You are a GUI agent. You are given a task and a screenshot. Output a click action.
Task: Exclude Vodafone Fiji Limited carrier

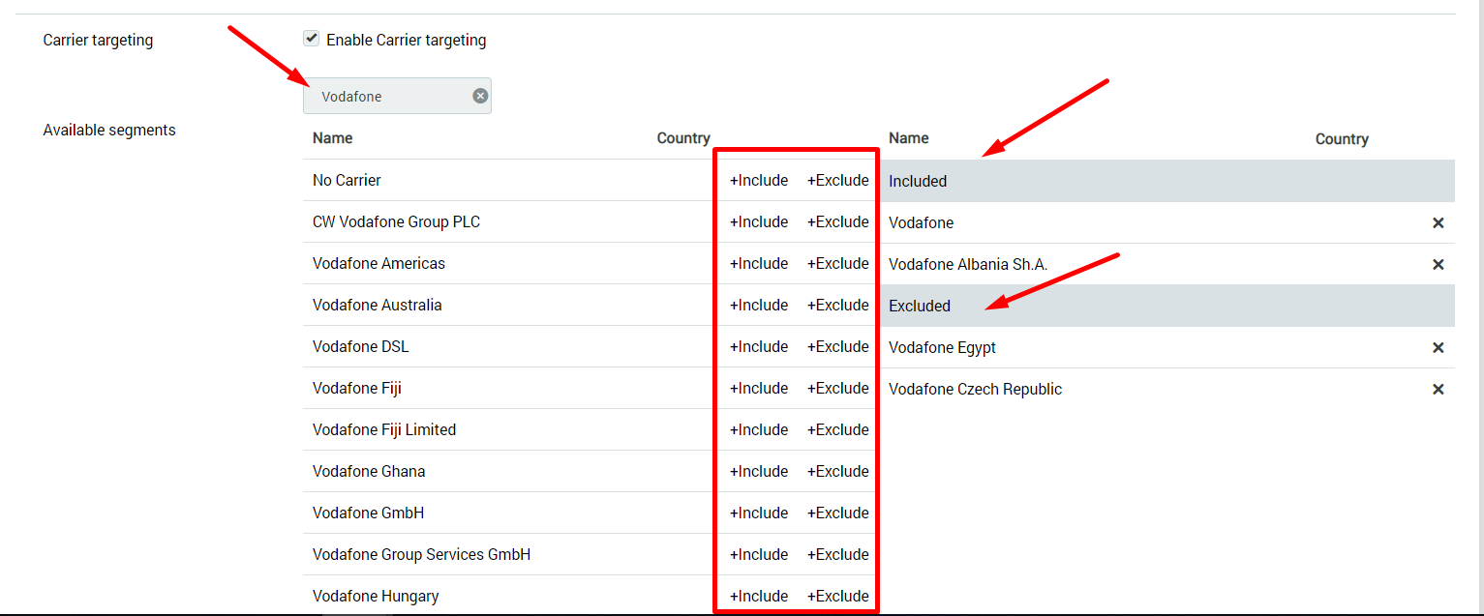[837, 429]
